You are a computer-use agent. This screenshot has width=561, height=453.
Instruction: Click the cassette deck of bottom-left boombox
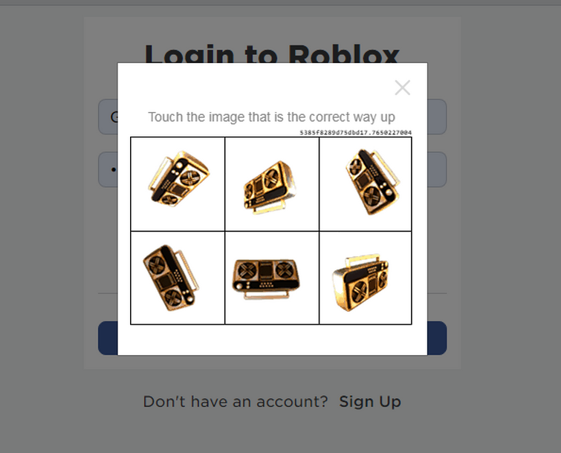165,281
